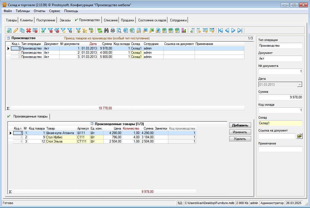This screenshot has height=208, width=310.
Task: Select the row with sum 4 000,00
Action: click(128, 53)
